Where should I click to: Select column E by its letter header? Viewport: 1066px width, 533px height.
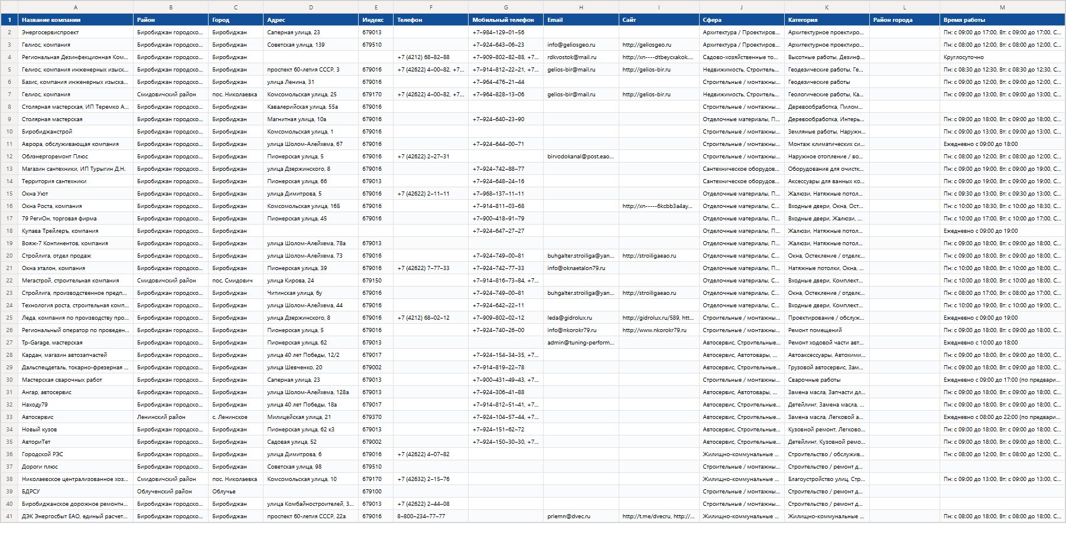click(376, 7)
